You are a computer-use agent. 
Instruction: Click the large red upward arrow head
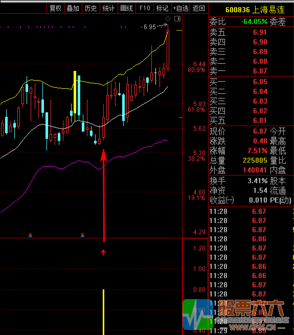point(104,155)
